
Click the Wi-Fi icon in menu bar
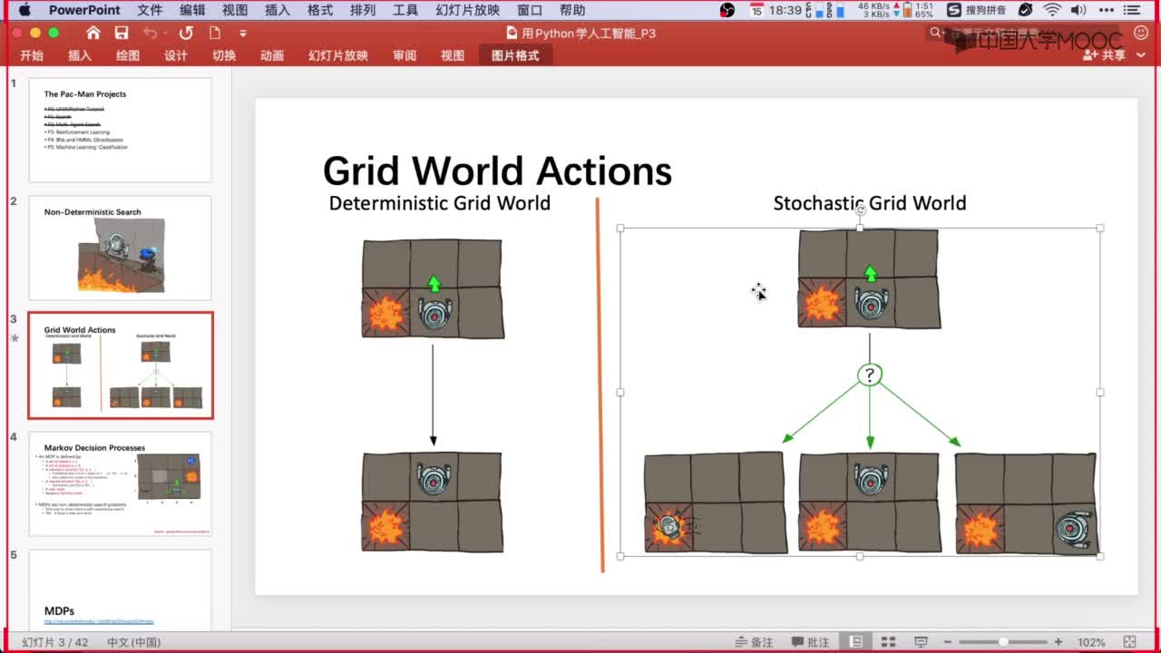pos(1052,10)
